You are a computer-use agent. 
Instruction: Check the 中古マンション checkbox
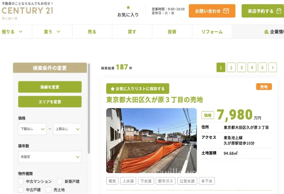21,182
